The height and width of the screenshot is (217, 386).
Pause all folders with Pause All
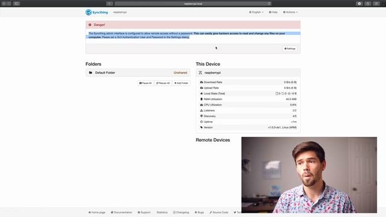click(145, 83)
